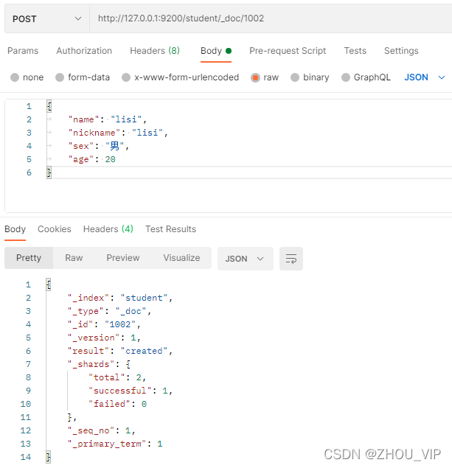
Task: Click the "_index" value "student" in response
Action: click(x=145, y=298)
